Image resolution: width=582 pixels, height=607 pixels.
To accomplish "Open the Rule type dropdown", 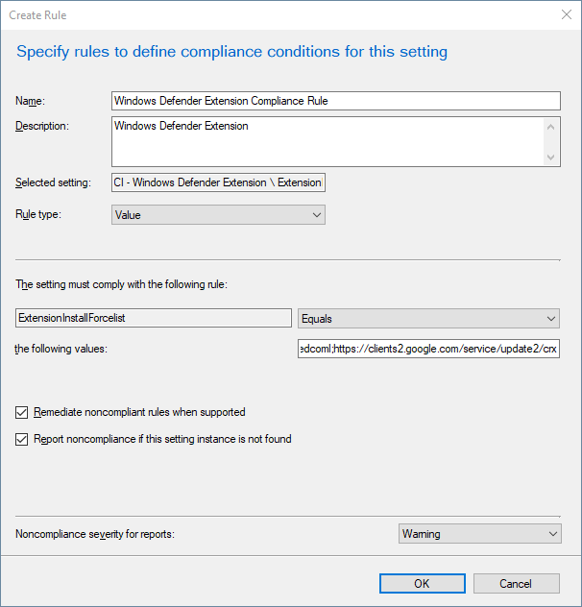I will [218, 215].
